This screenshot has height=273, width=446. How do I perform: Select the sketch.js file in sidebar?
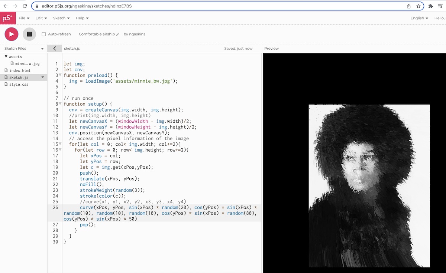pos(19,78)
